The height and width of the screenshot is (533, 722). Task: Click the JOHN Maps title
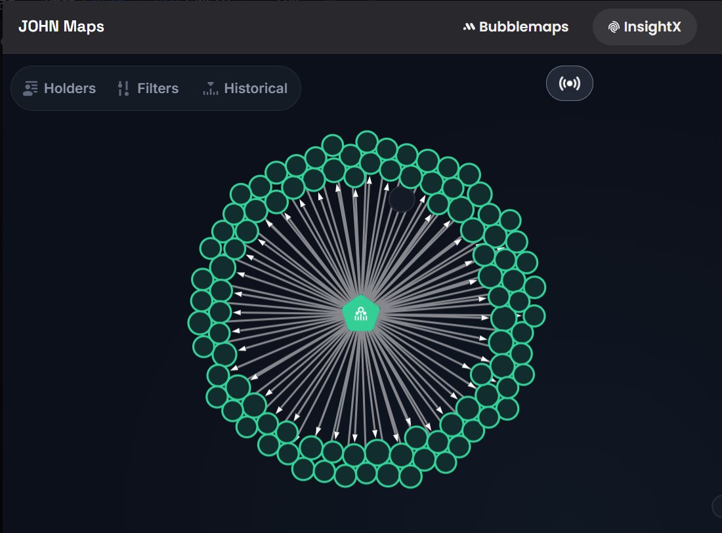pos(61,26)
